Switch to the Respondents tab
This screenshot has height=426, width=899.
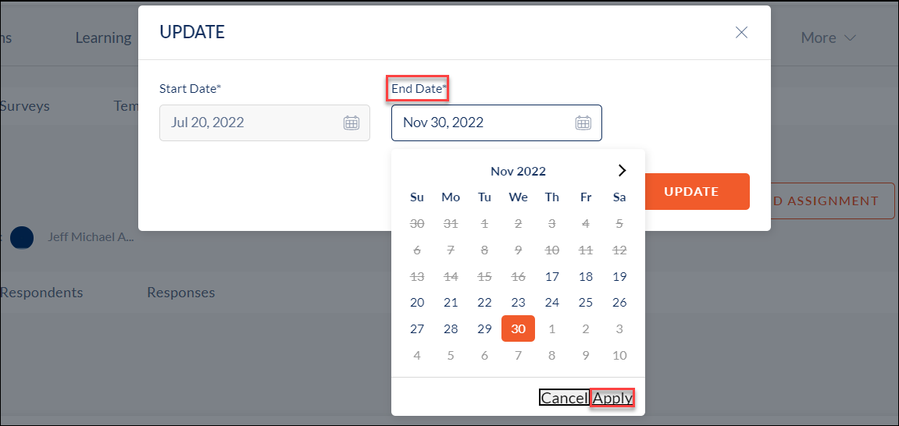click(x=41, y=293)
